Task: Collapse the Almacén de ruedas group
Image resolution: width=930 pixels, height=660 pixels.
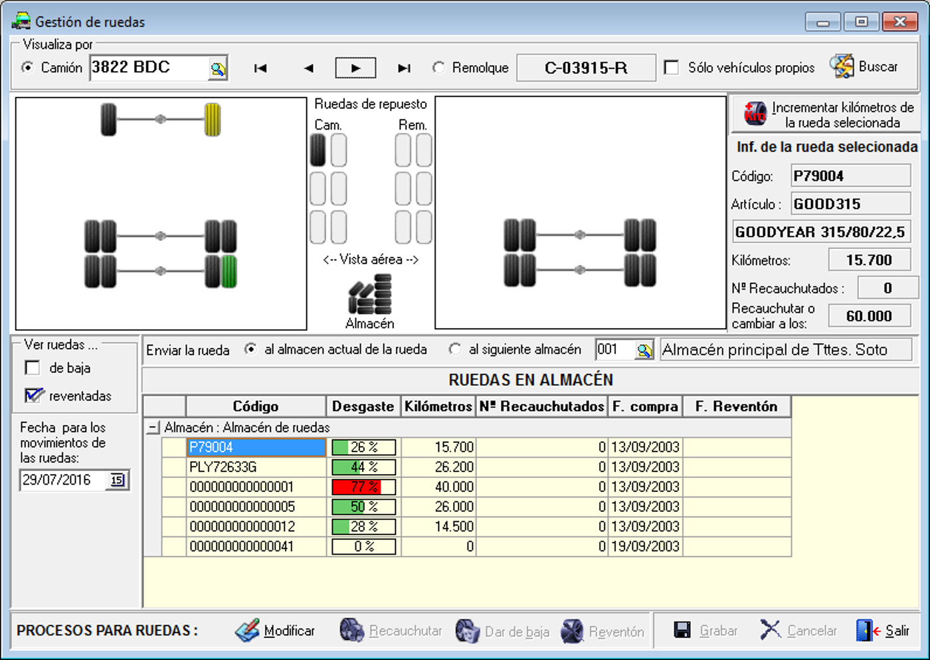Action: [x=153, y=428]
